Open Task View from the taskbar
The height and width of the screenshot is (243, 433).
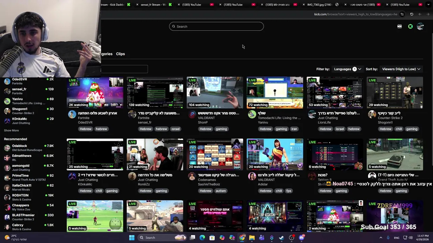pos(192,238)
